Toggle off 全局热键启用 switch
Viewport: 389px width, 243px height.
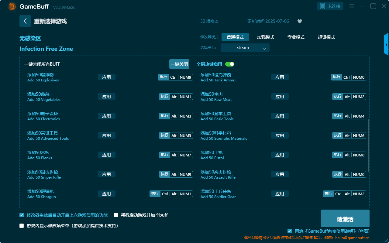(x=230, y=64)
